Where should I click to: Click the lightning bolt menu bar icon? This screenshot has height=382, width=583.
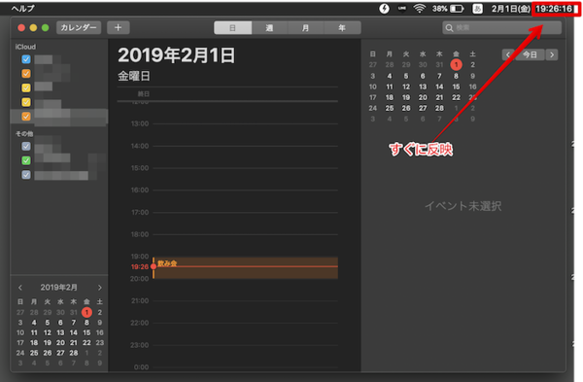384,8
